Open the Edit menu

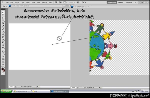[x=12, y=2]
